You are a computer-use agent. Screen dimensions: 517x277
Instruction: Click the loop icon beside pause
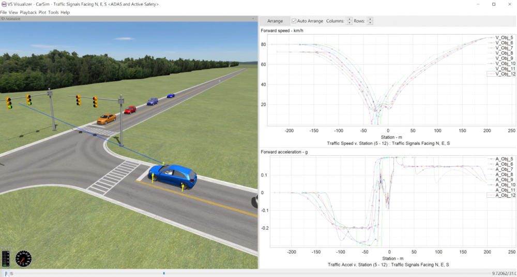[x=11, y=273]
